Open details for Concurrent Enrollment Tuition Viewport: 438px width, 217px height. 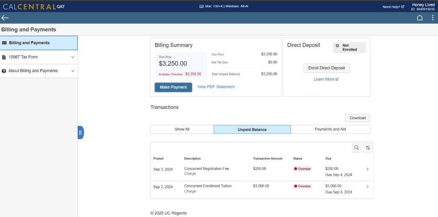tap(367, 186)
